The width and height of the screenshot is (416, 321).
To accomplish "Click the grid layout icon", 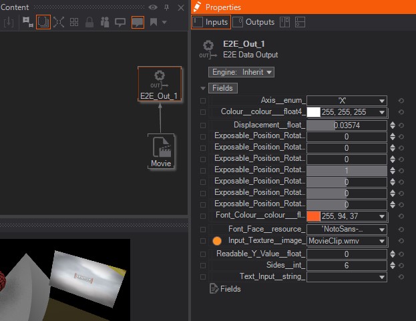I will [x=74, y=22].
